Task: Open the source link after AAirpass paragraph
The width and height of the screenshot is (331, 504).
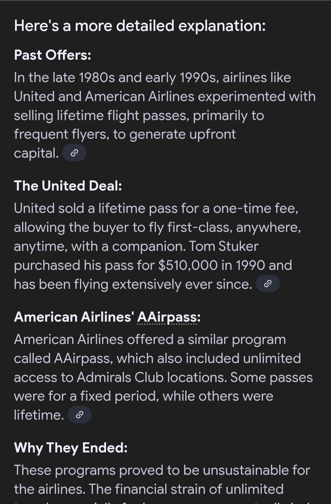Action: [x=79, y=415]
